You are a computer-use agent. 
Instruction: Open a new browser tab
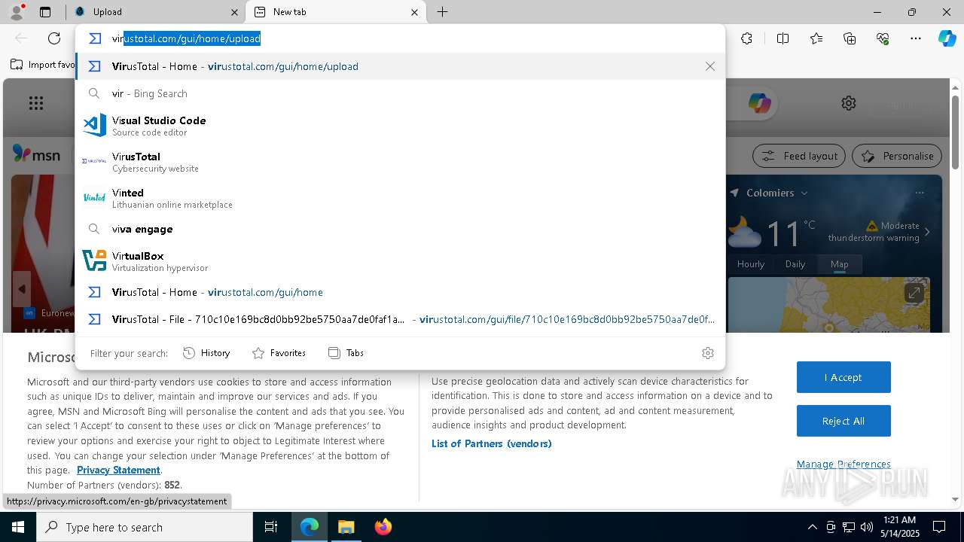point(443,12)
